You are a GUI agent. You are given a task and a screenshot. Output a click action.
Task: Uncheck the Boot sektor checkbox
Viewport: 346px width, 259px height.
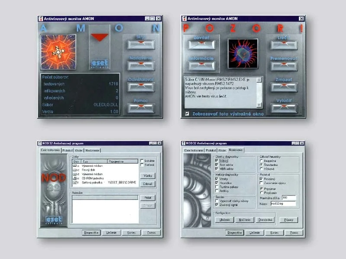coord(217,164)
